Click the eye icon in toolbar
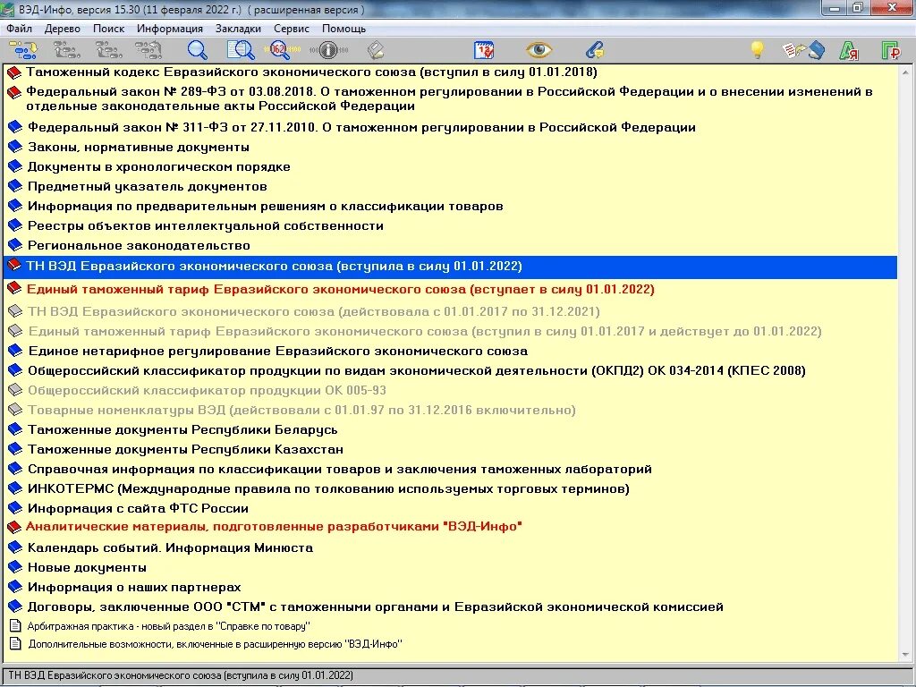 tap(539, 50)
